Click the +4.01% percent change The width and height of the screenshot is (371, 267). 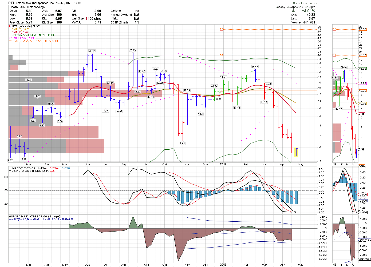pyautogui.click(x=308, y=11)
